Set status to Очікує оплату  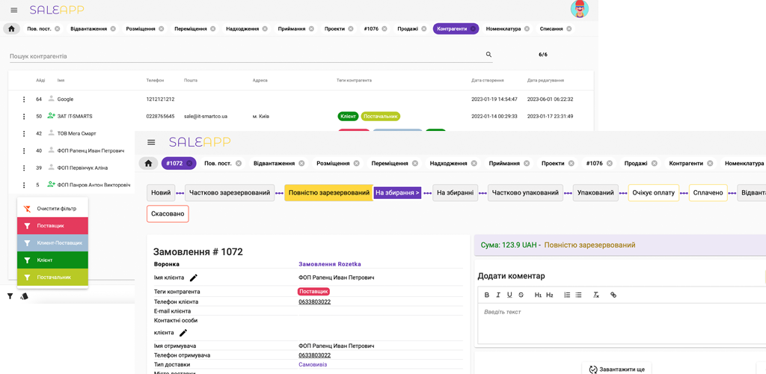(653, 193)
